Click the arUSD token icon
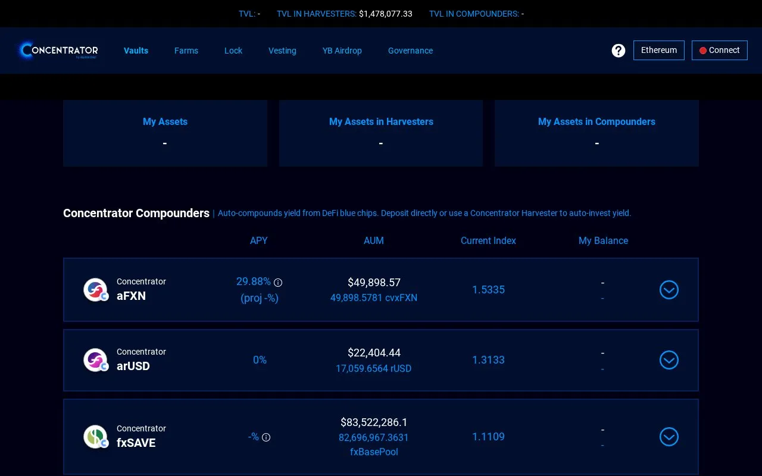The image size is (762, 476). tap(95, 360)
